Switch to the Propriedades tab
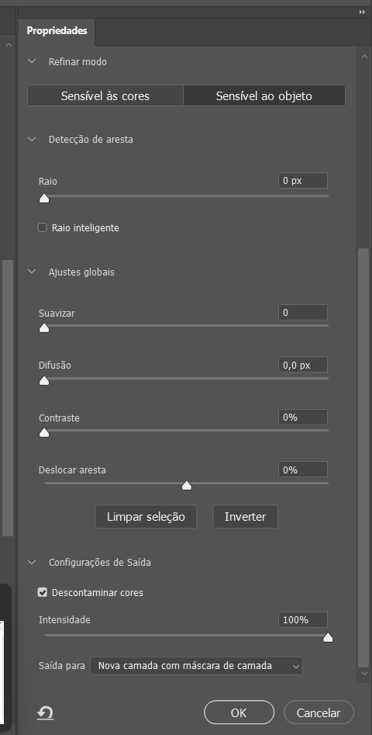Screen dimensions: 372x735 pos(57,31)
